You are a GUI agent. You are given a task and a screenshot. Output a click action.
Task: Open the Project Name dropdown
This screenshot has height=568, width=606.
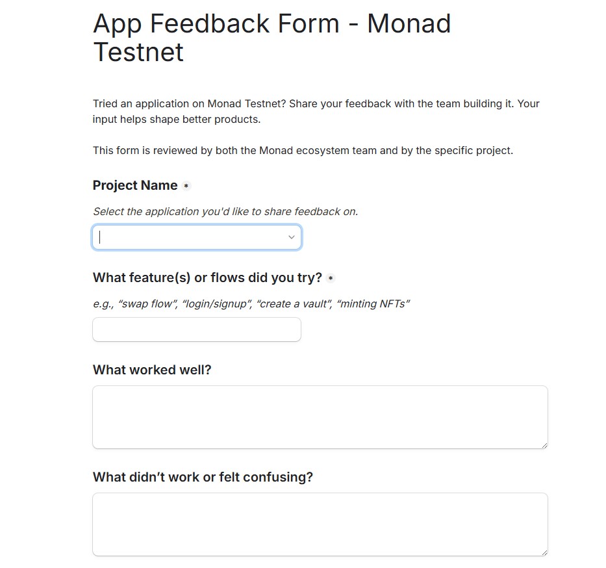point(196,237)
